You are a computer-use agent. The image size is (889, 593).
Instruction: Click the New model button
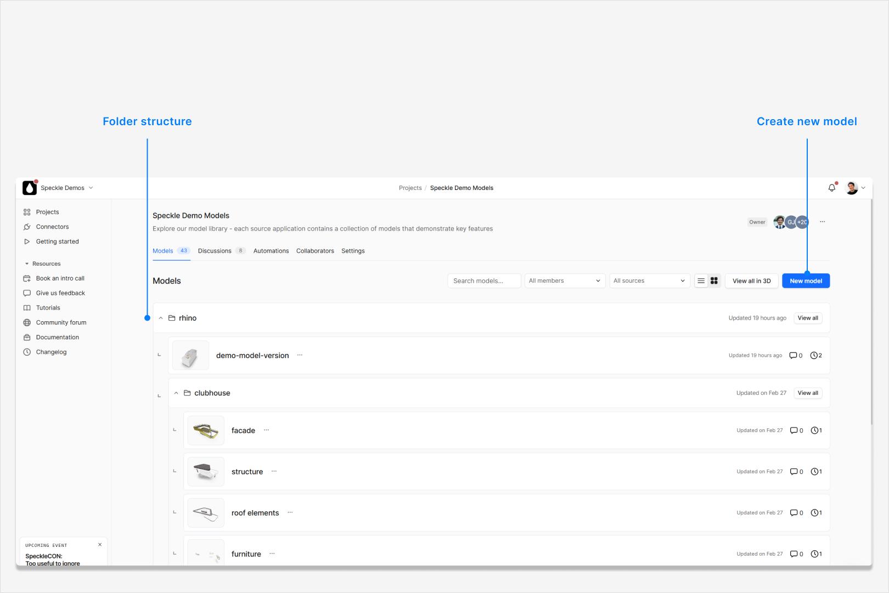(x=806, y=281)
